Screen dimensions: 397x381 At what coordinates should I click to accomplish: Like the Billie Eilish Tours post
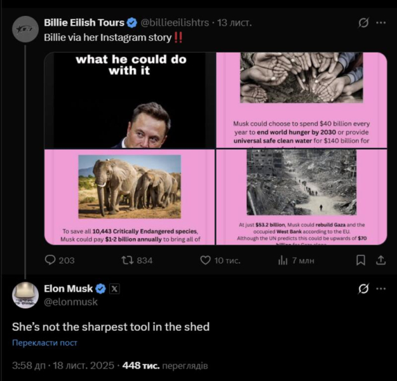205,260
